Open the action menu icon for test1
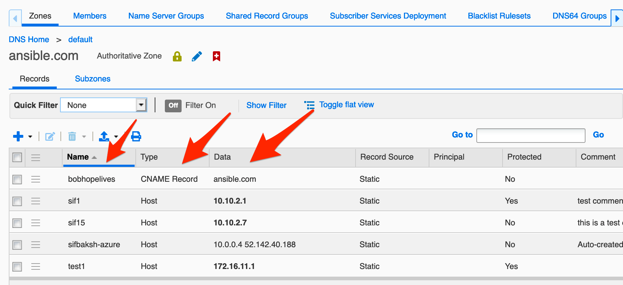The image size is (623, 285). 36,266
